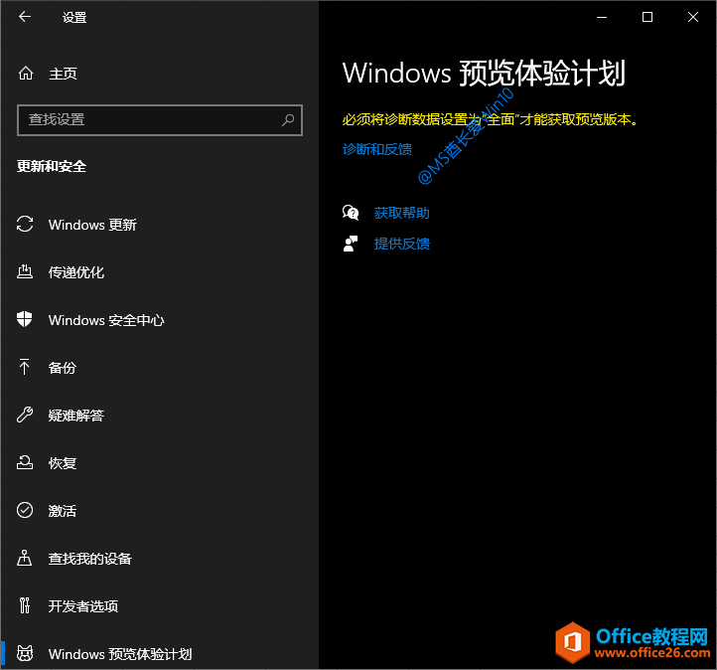Viewport: 717px width, 670px height.
Task: Click the 获取帮助 link
Action: pos(401,213)
